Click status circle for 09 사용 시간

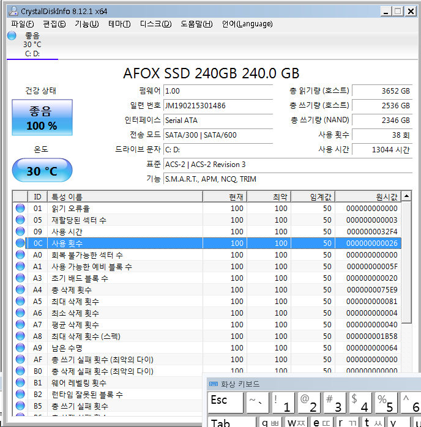[20, 231]
